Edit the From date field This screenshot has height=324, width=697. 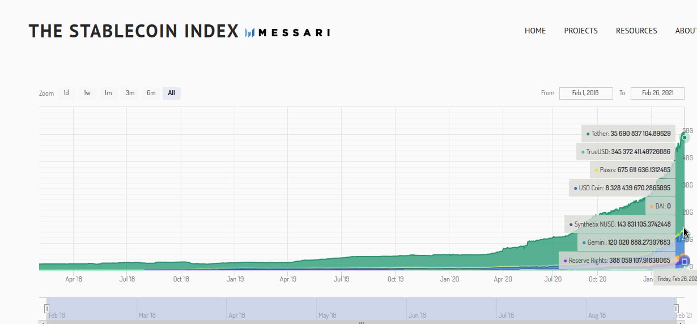586,93
